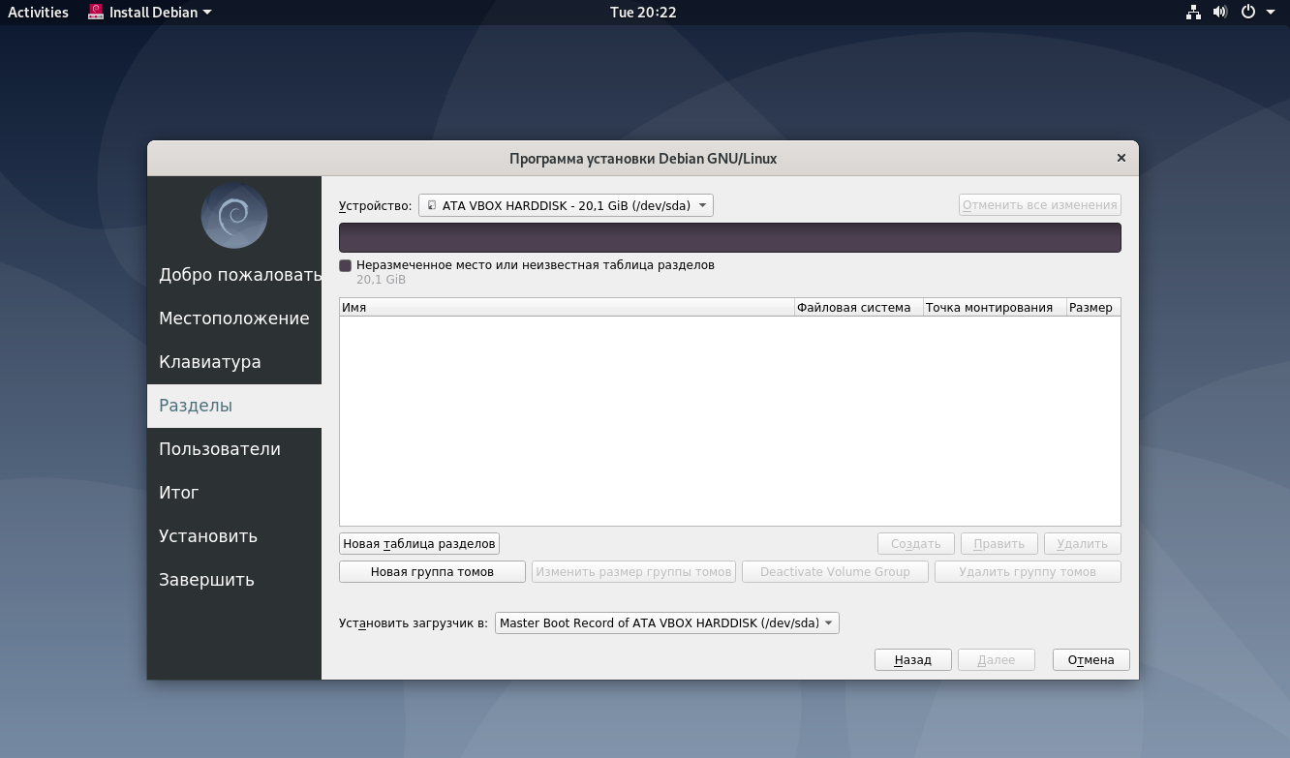Click Отменить все изменения button
1290x758 pixels.
coord(1040,205)
